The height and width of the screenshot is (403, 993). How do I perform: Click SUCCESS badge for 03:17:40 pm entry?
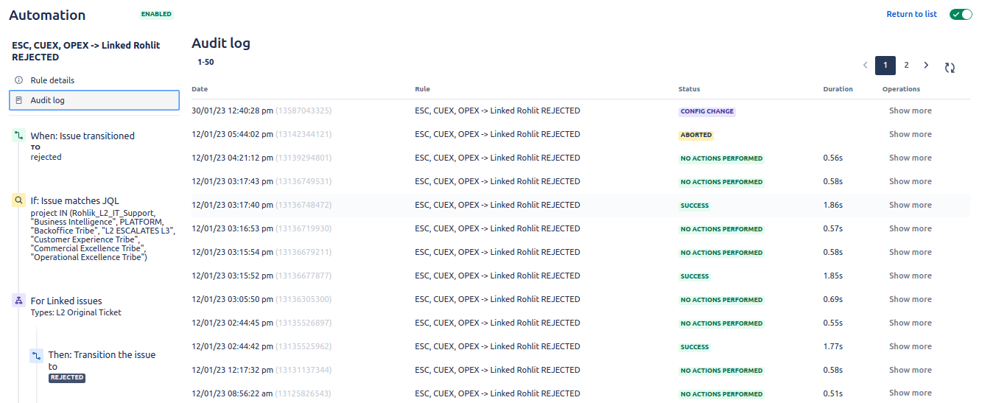click(x=695, y=206)
